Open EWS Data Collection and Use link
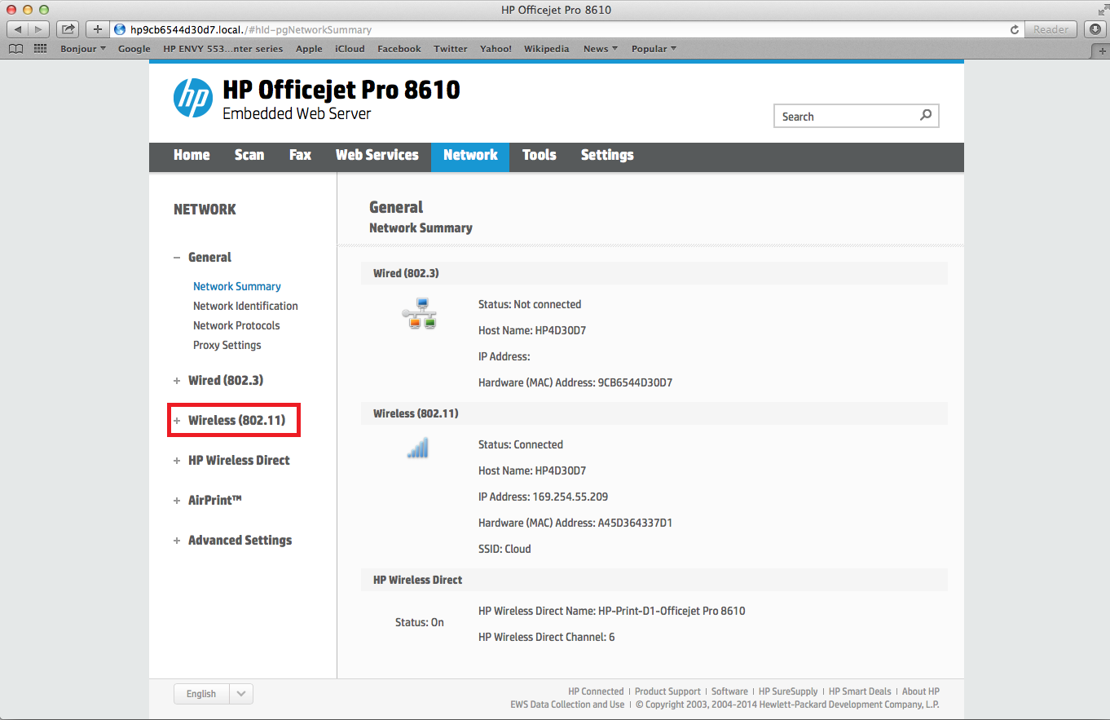This screenshot has height=720, width=1110. [567, 705]
